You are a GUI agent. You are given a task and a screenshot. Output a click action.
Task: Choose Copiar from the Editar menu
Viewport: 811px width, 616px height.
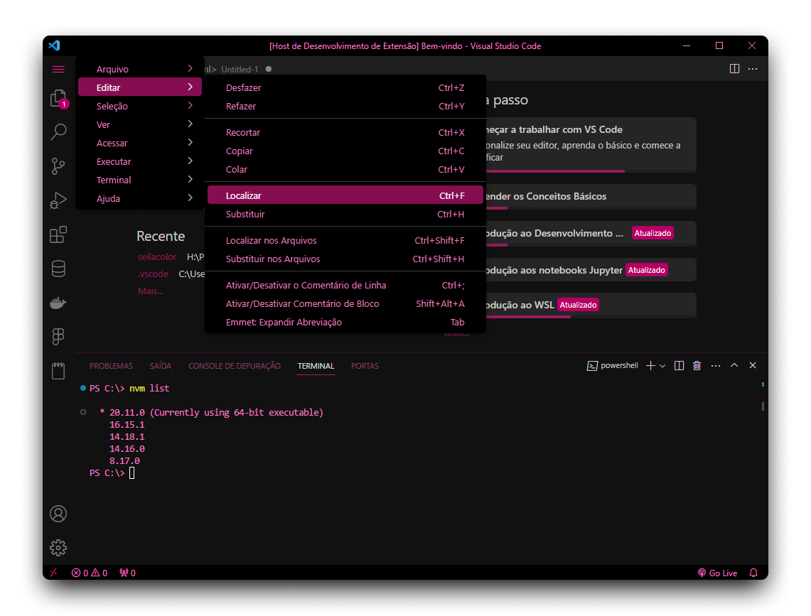[345, 151]
